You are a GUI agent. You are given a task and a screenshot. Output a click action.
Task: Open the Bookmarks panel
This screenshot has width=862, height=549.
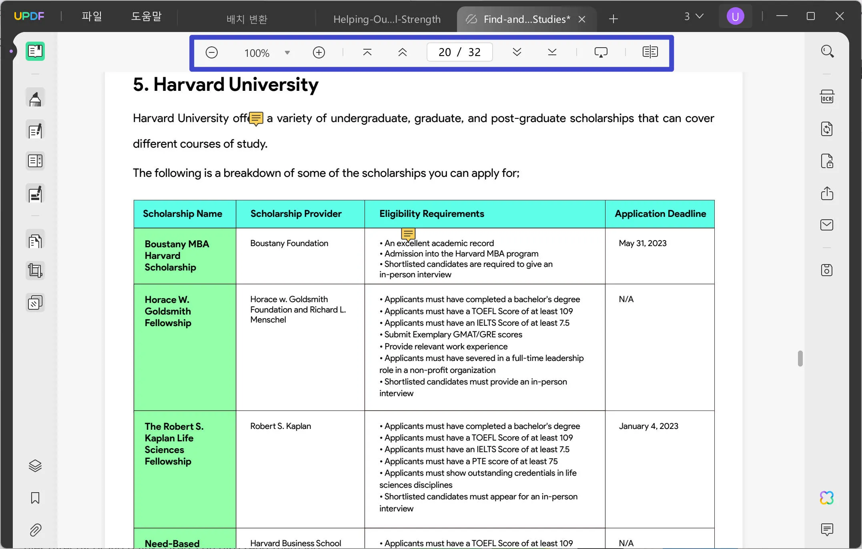click(x=35, y=498)
